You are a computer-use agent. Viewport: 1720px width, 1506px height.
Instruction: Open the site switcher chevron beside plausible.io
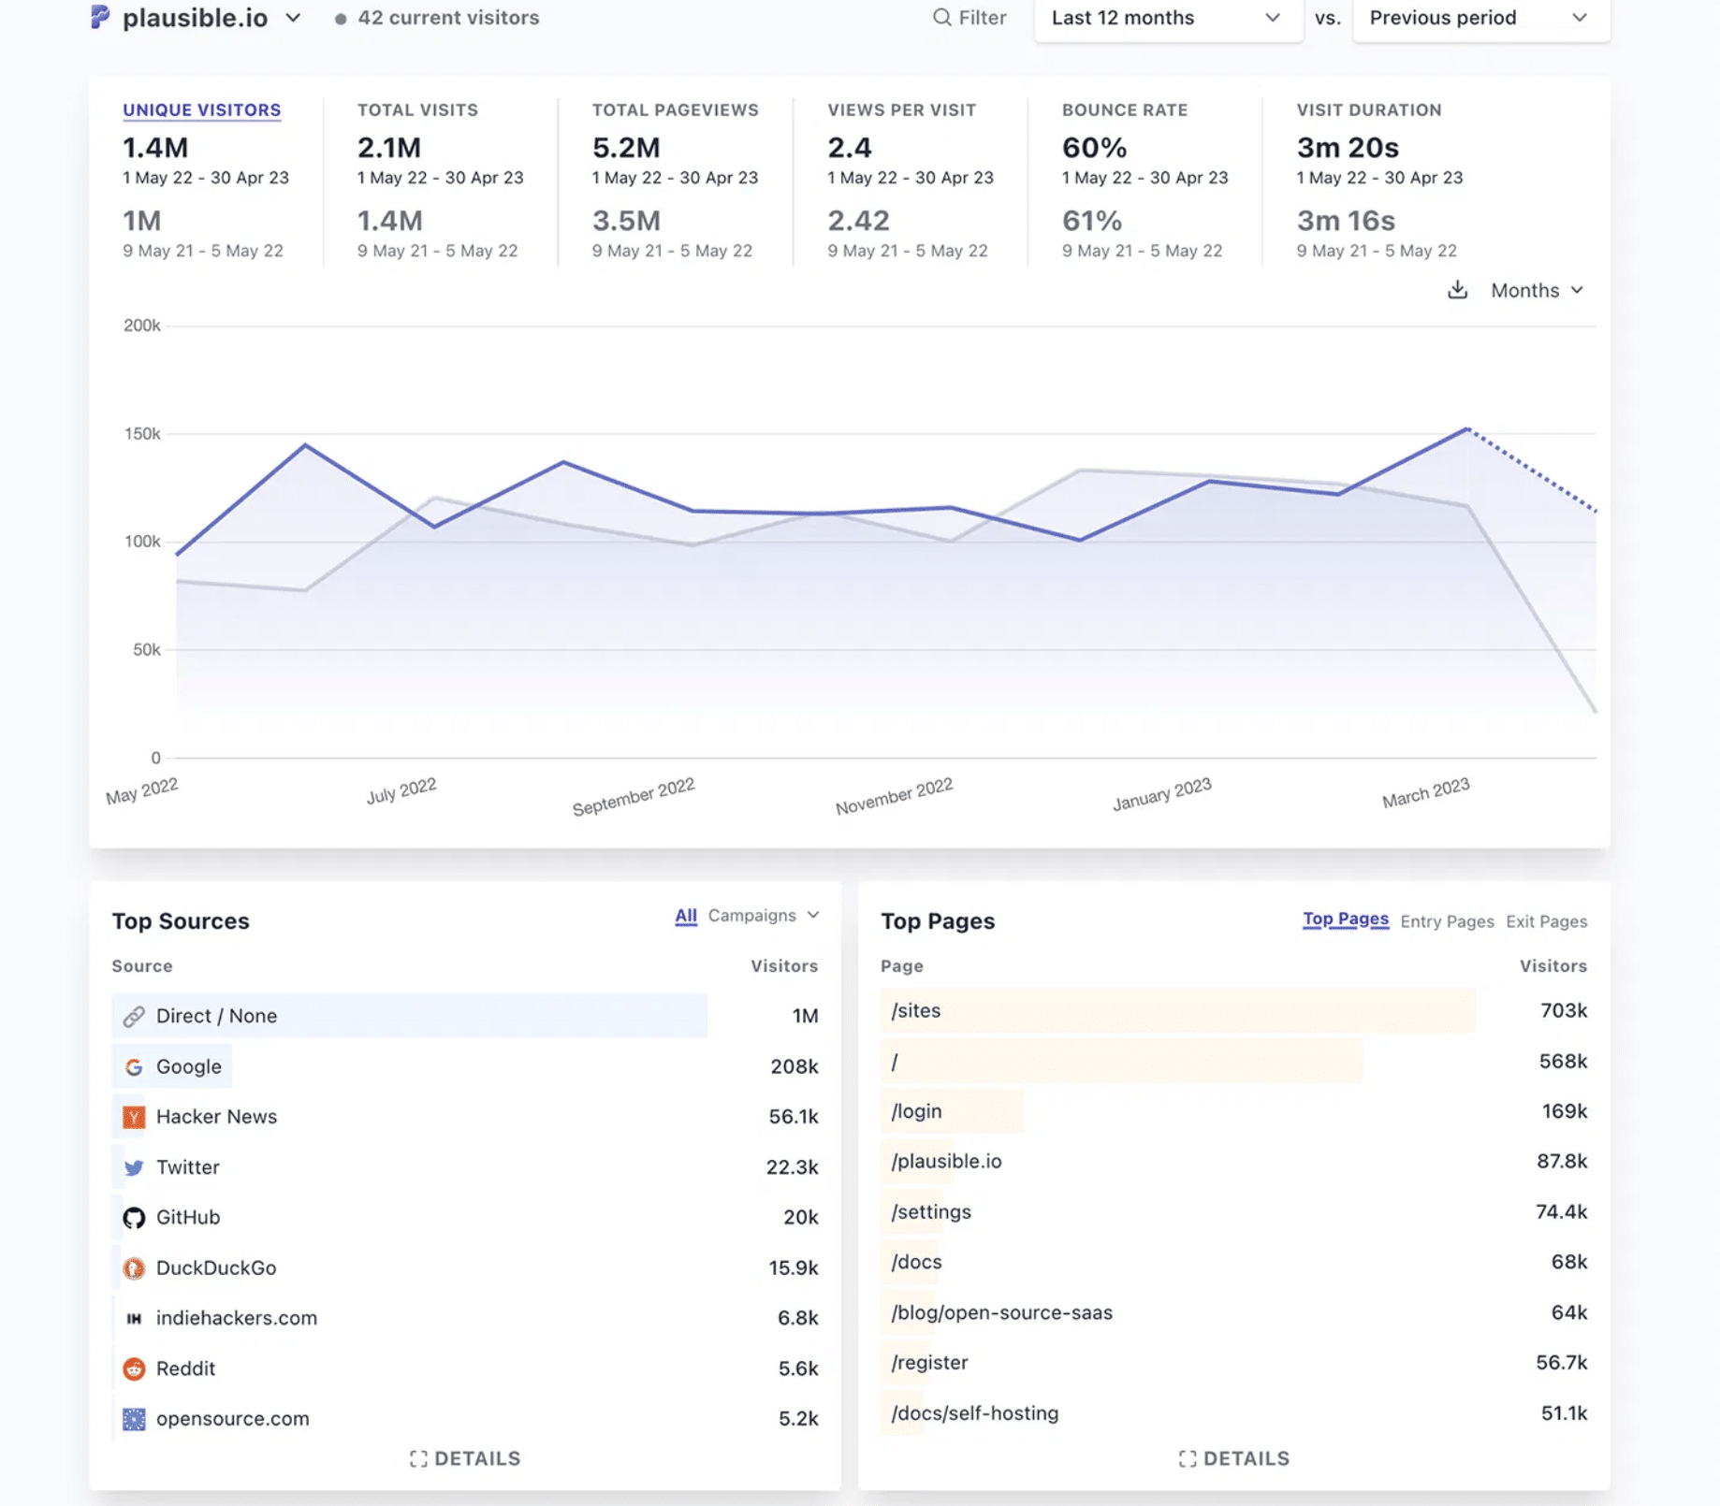293,17
